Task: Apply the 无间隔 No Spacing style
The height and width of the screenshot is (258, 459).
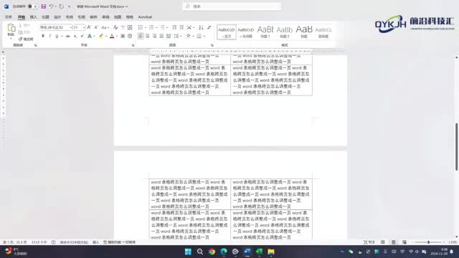Action: 245,32
